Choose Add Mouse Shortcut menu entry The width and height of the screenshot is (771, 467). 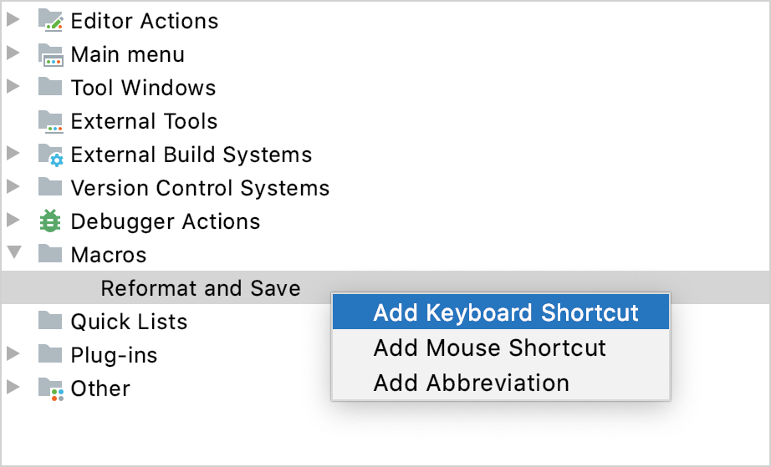[489, 348]
